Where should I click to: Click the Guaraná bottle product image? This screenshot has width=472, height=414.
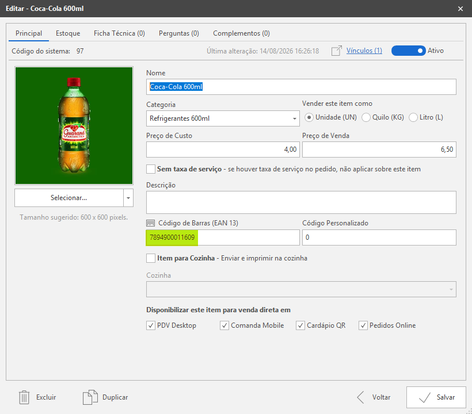pyautogui.click(x=74, y=125)
